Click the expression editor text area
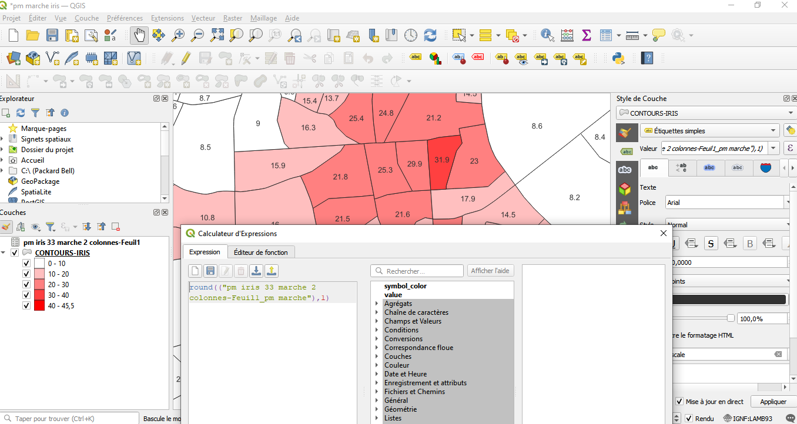The image size is (797, 424). (x=273, y=352)
